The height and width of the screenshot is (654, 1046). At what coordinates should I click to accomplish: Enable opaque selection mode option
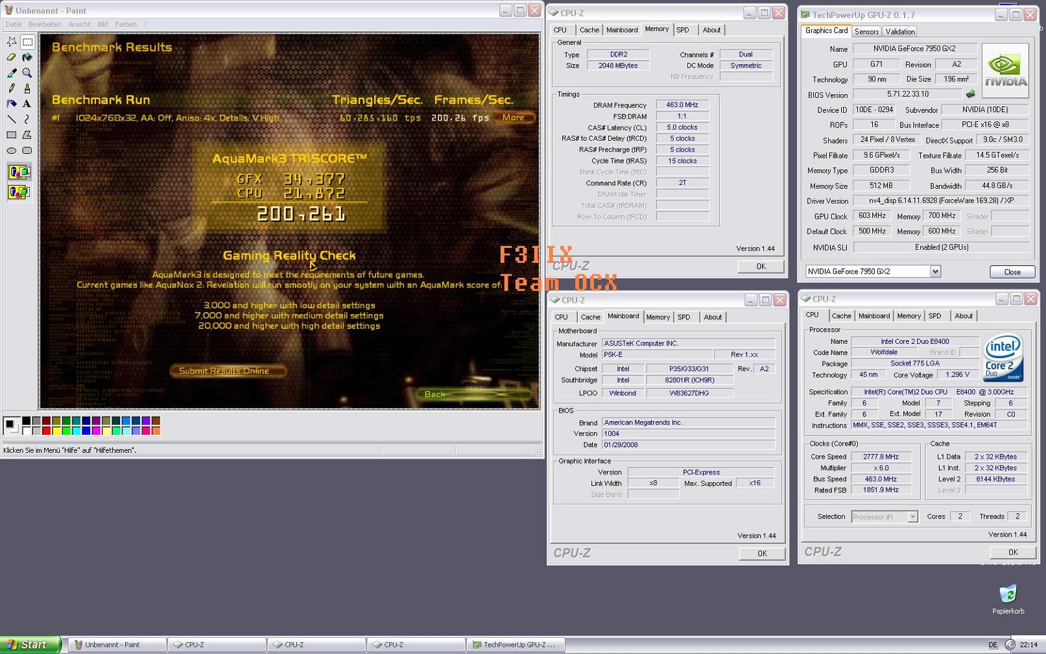[19, 172]
